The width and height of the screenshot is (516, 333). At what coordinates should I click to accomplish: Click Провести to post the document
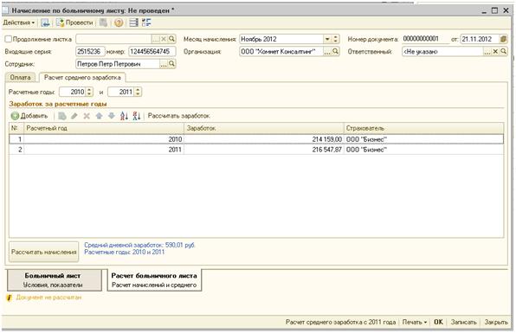(x=74, y=22)
